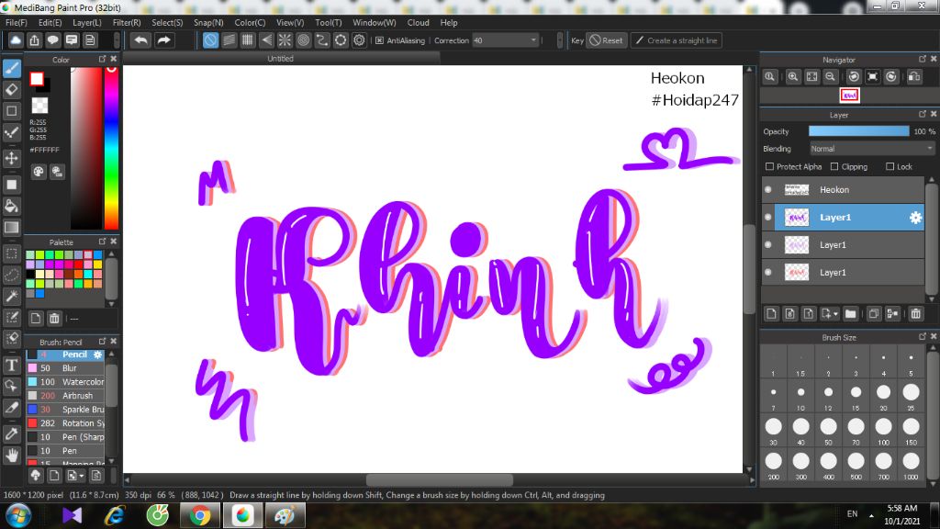Image resolution: width=940 pixels, height=529 pixels.
Task: Enable the Clipping checkbox
Action: (834, 167)
